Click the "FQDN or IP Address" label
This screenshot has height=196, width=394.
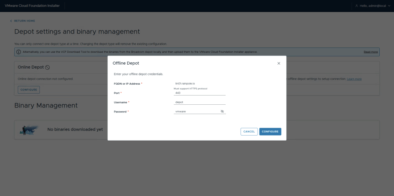tap(126, 84)
